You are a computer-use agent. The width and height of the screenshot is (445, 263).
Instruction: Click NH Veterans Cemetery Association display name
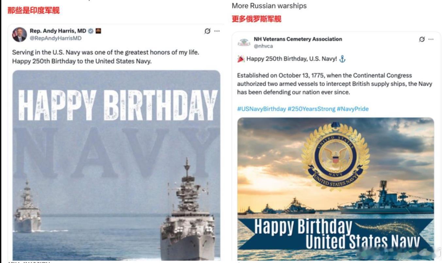tap(298, 39)
